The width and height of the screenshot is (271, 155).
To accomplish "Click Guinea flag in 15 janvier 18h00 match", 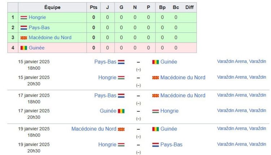I will pos(155,62).
